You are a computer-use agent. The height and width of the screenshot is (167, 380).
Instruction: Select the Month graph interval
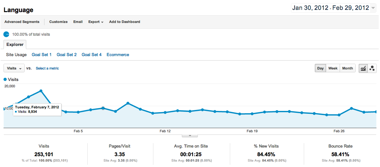pos(347,68)
